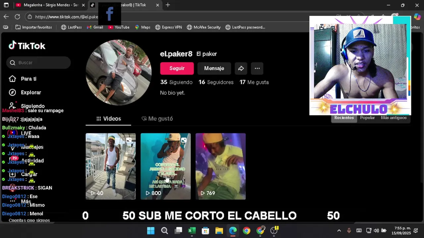Click browser back arrow

point(6,17)
